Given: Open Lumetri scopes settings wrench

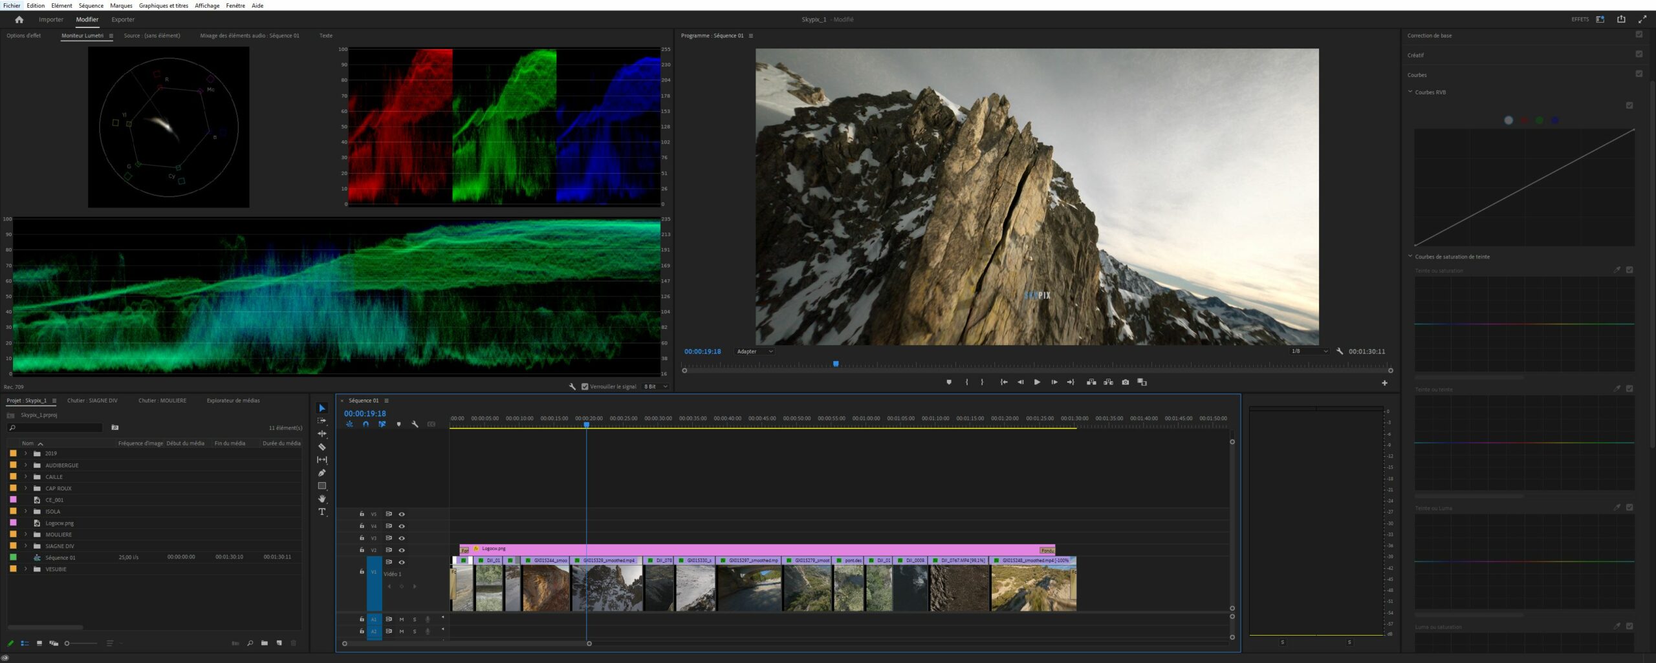Looking at the screenshot, I should pyautogui.click(x=572, y=386).
